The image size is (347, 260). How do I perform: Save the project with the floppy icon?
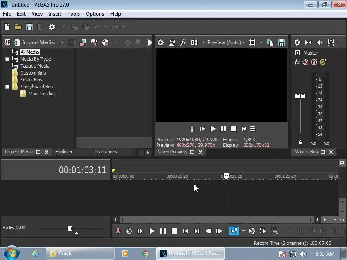[29, 27]
